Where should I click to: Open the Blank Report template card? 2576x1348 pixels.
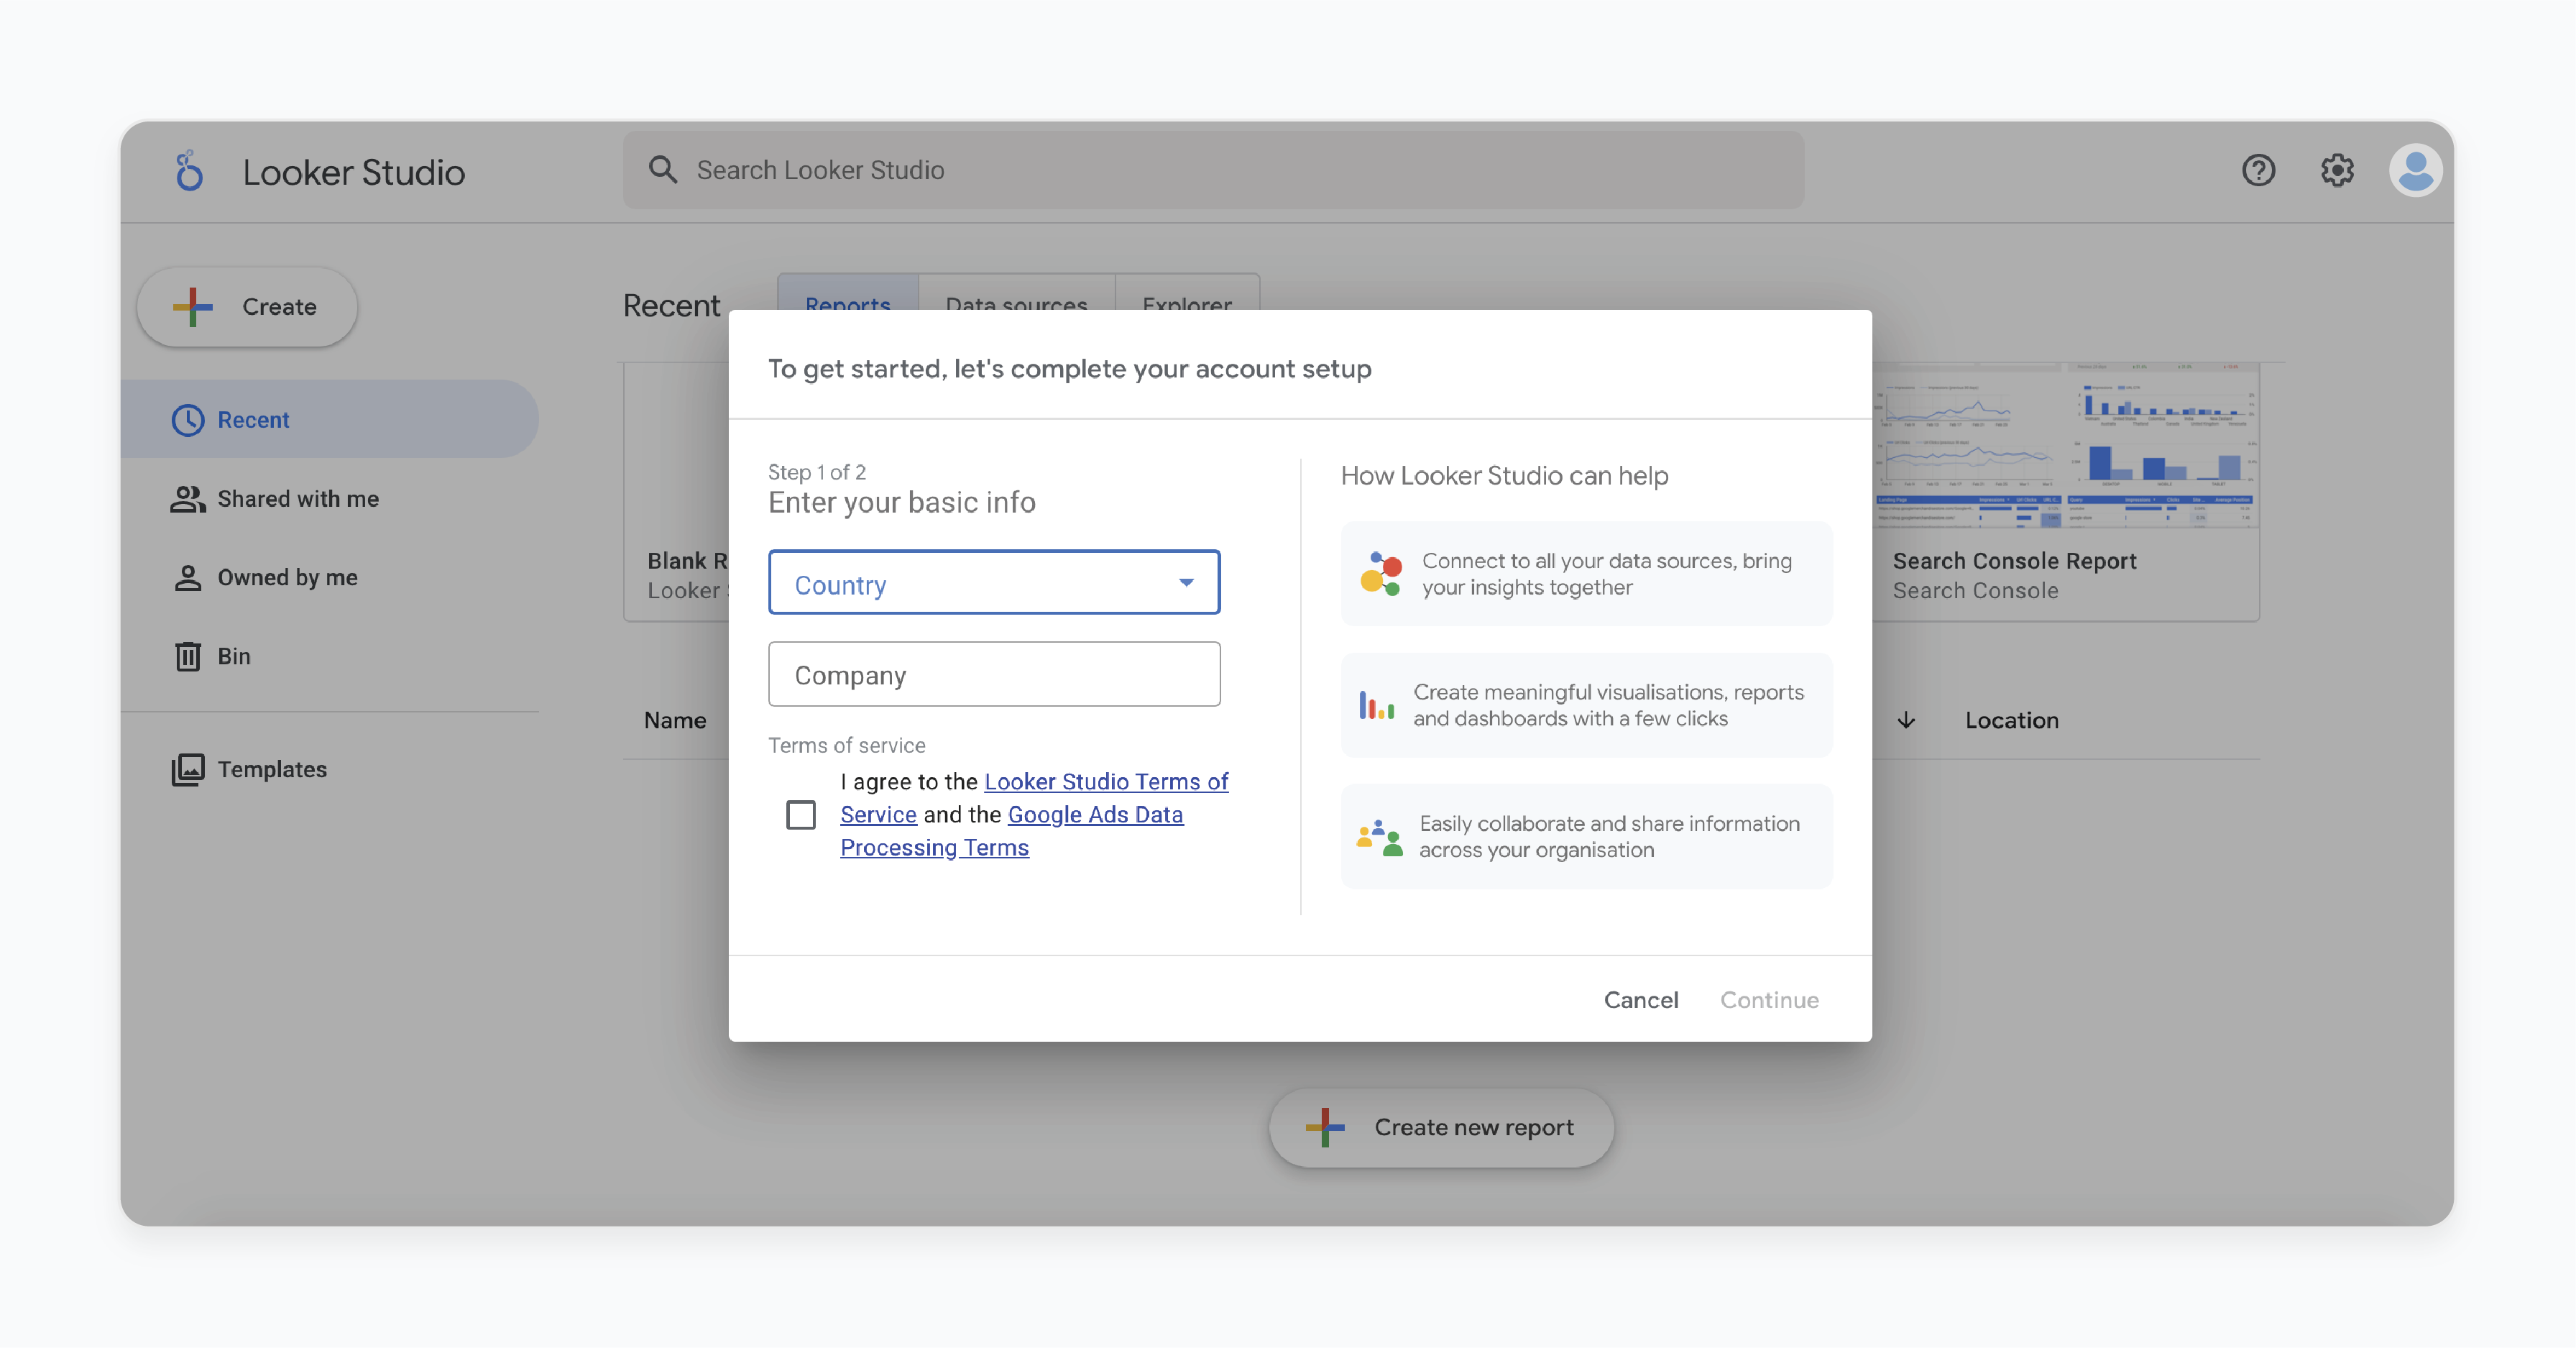coord(677,491)
